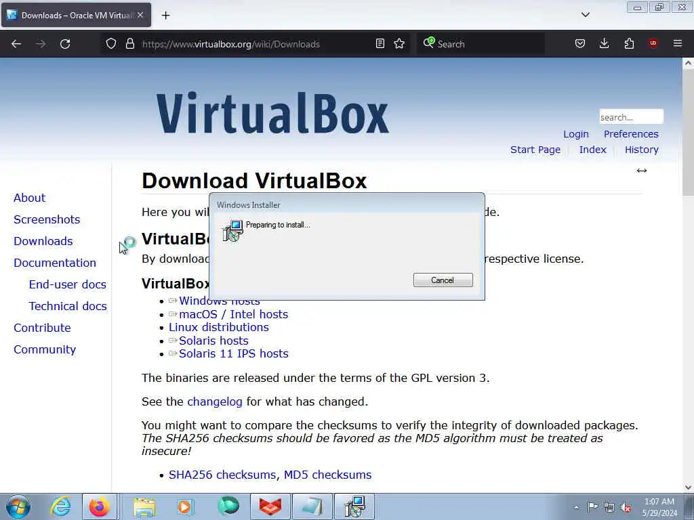The image size is (694, 520).
Task: Open the Firefox downloads panel arrow
Action: (604, 44)
